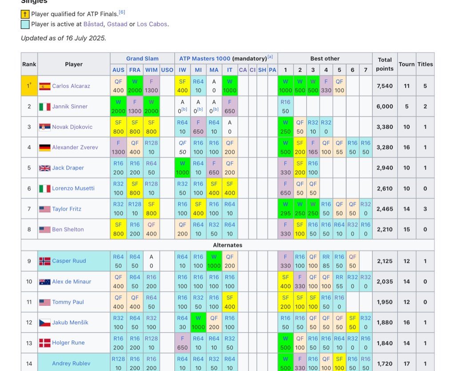Screen dimensions: 455x371
Task: Open Novak Djokovic player page
Action: point(72,127)
